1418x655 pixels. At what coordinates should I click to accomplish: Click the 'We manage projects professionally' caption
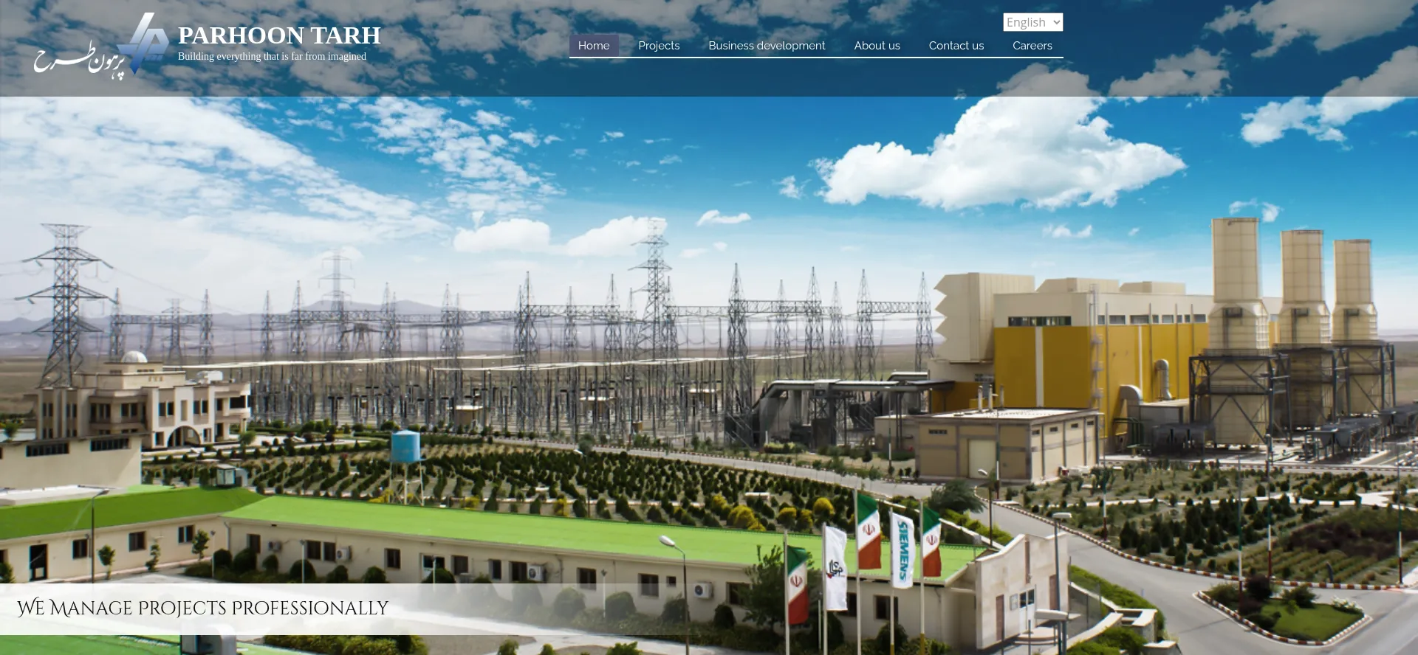202,608
